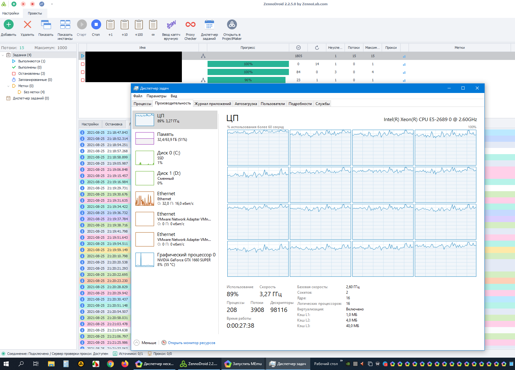Click Открыть в ProjectMaker icon

232,24
